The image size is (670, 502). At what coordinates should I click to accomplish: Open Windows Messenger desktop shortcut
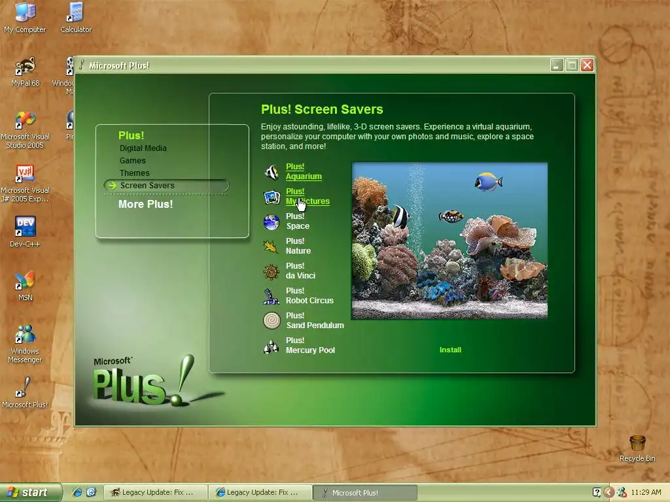25,344
